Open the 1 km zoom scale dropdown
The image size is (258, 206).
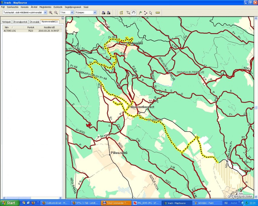[x=72, y=13]
